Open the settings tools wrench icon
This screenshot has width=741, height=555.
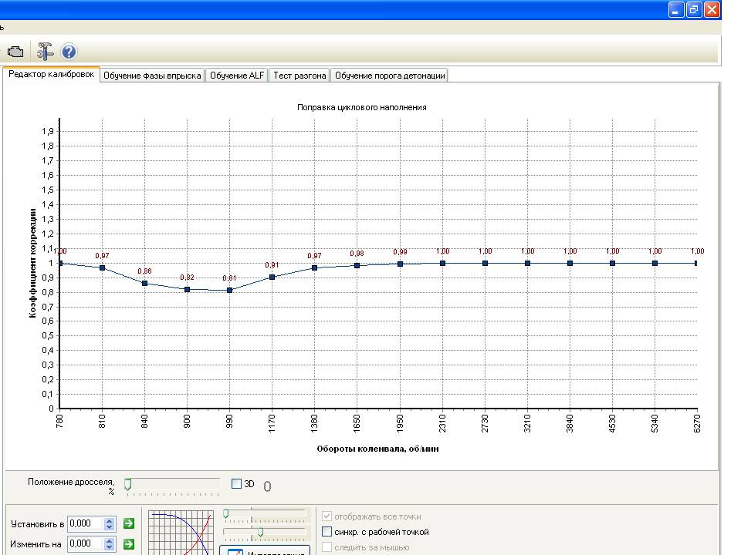46,52
